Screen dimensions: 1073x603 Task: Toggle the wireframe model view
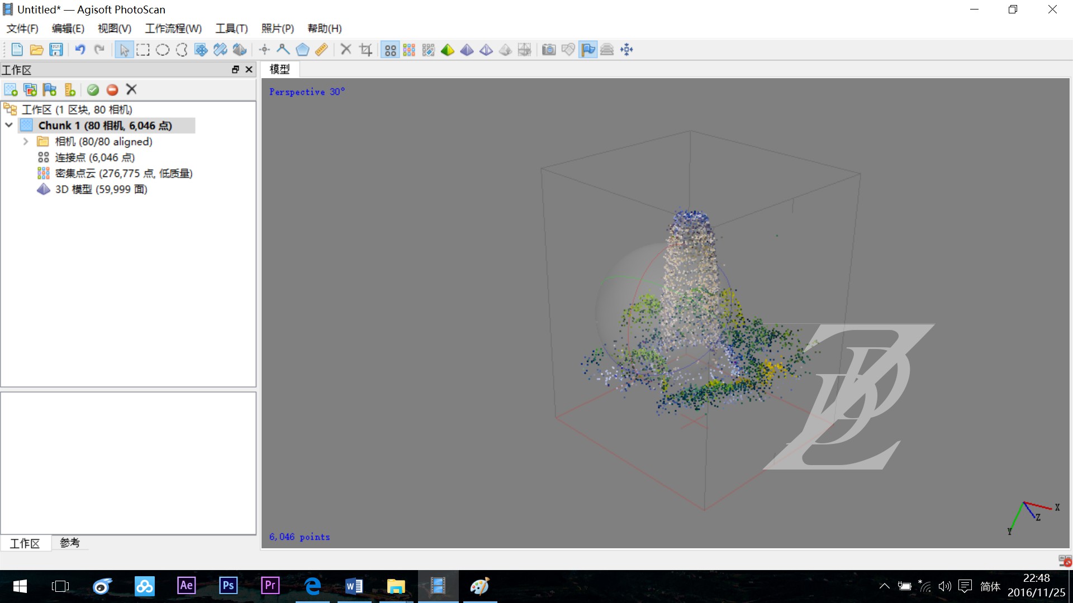[486, 50]
